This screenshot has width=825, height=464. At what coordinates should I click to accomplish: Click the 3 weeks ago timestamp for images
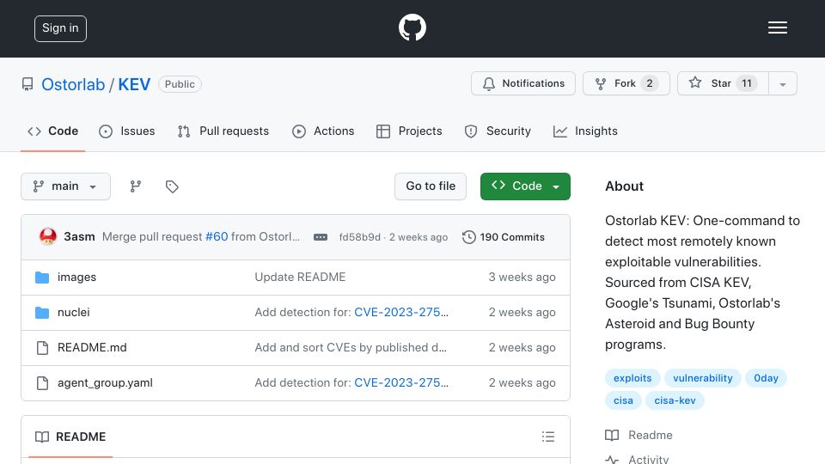tap(522, 278)
